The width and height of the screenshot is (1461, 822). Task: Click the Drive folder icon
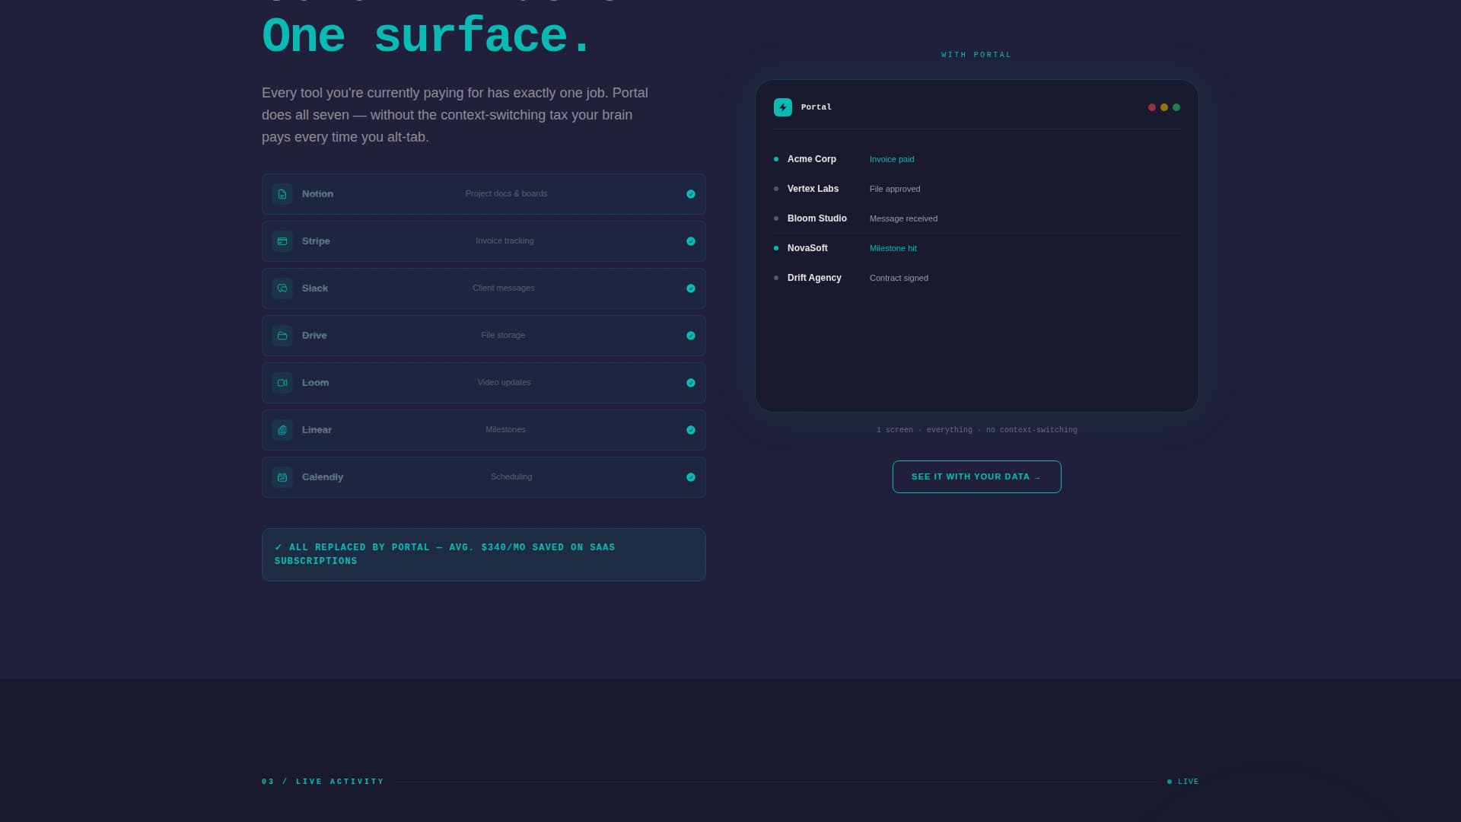282,336
